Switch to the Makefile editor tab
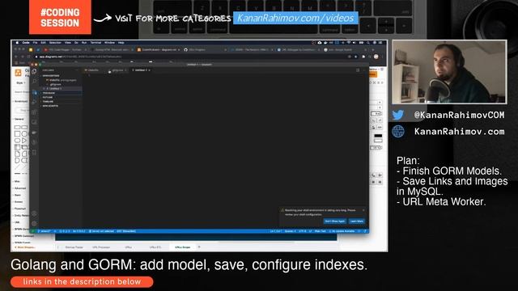Screen dimensions: 518x291 click(91, 70)
